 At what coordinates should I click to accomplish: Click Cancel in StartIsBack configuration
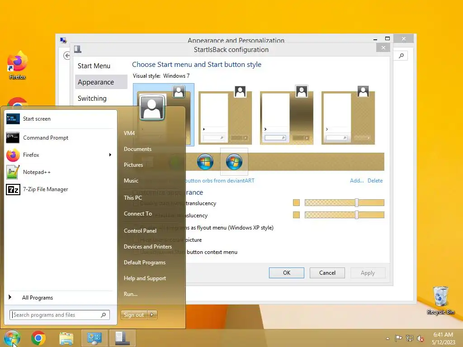click(327, 273)
